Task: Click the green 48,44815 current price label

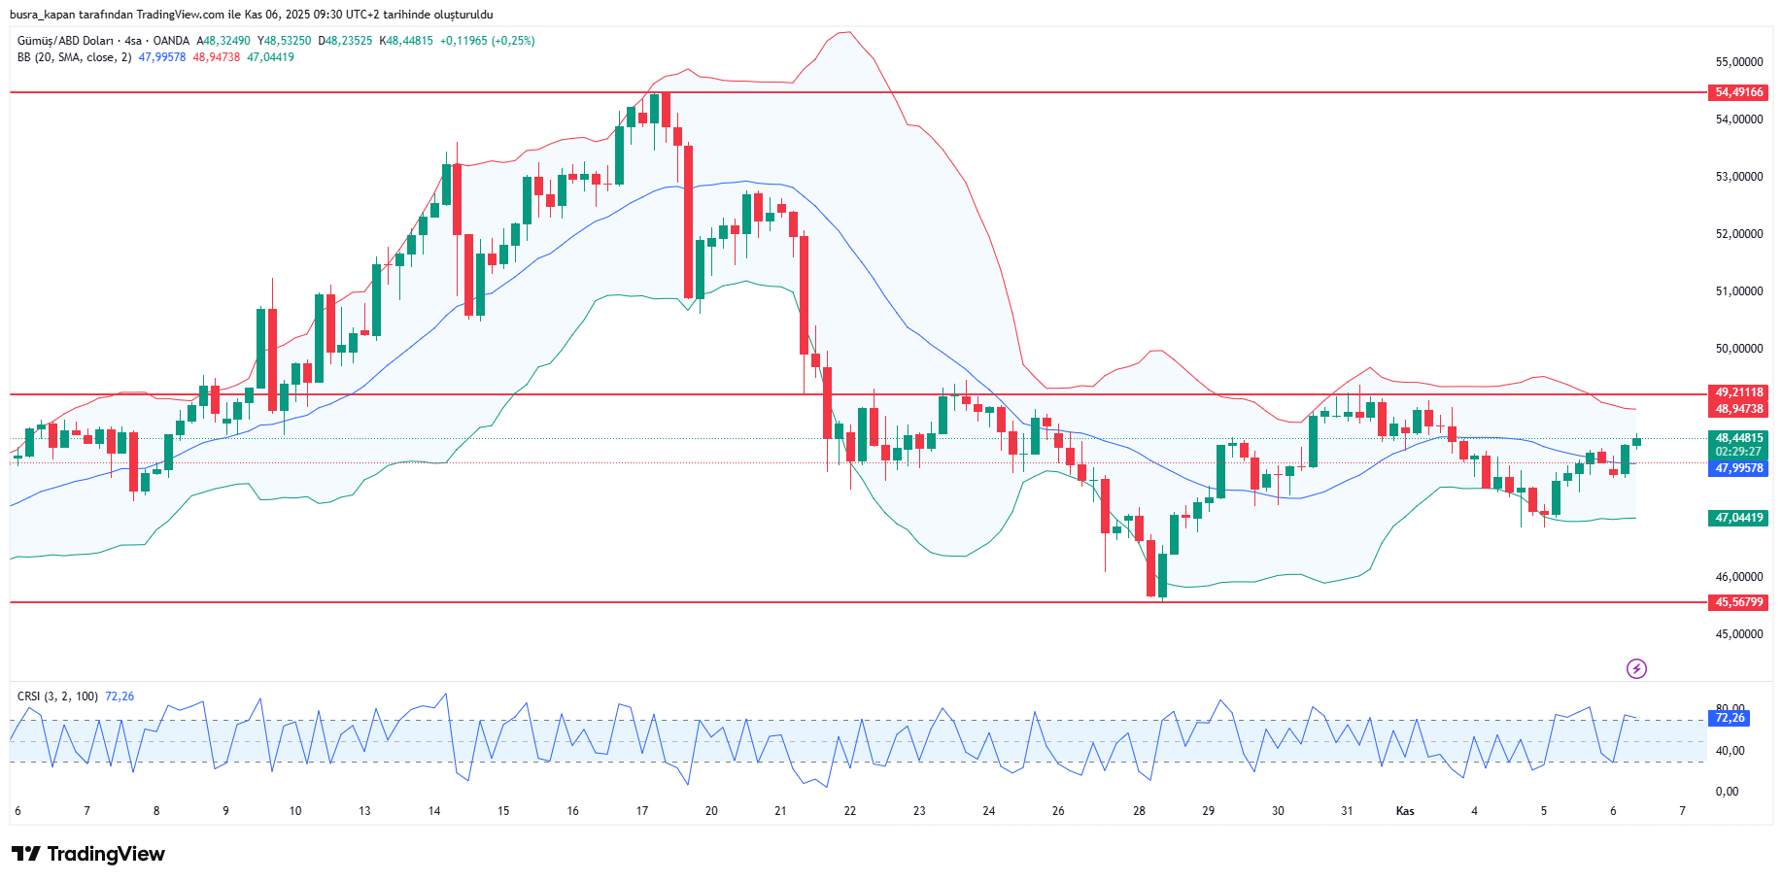Action: (1738, 438)
